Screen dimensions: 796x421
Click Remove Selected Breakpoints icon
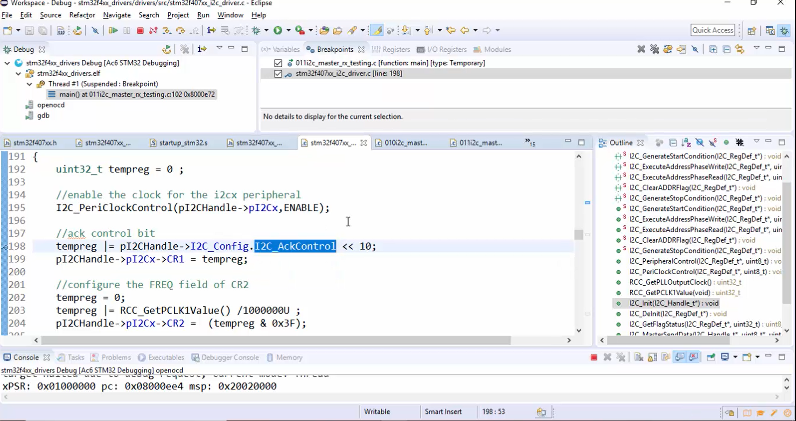click(x=641, y=49)
